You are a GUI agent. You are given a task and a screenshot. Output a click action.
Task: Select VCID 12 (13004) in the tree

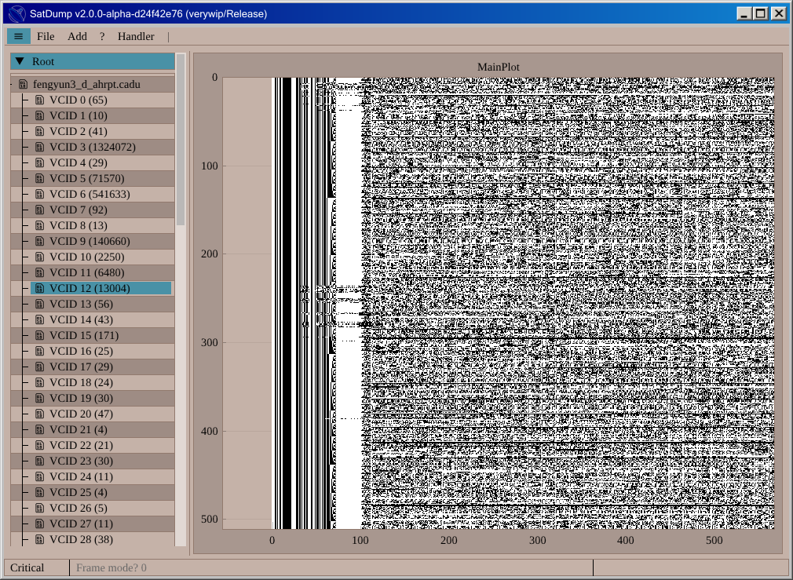click(90, 288)
